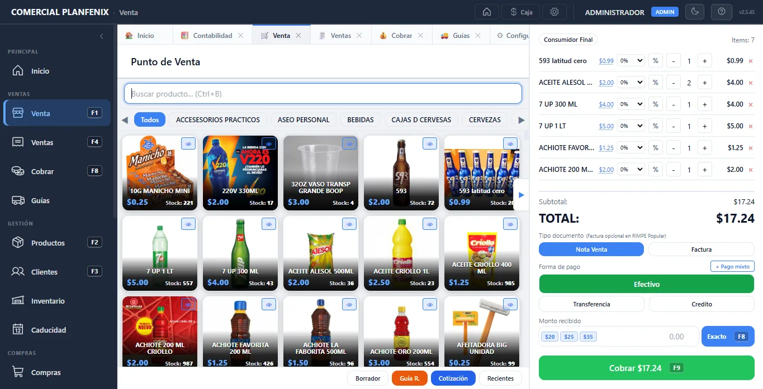This screenshot has height=389, width=763.
Task: Remove 7 UP 1 LT from cart
Action: [751, 126]
